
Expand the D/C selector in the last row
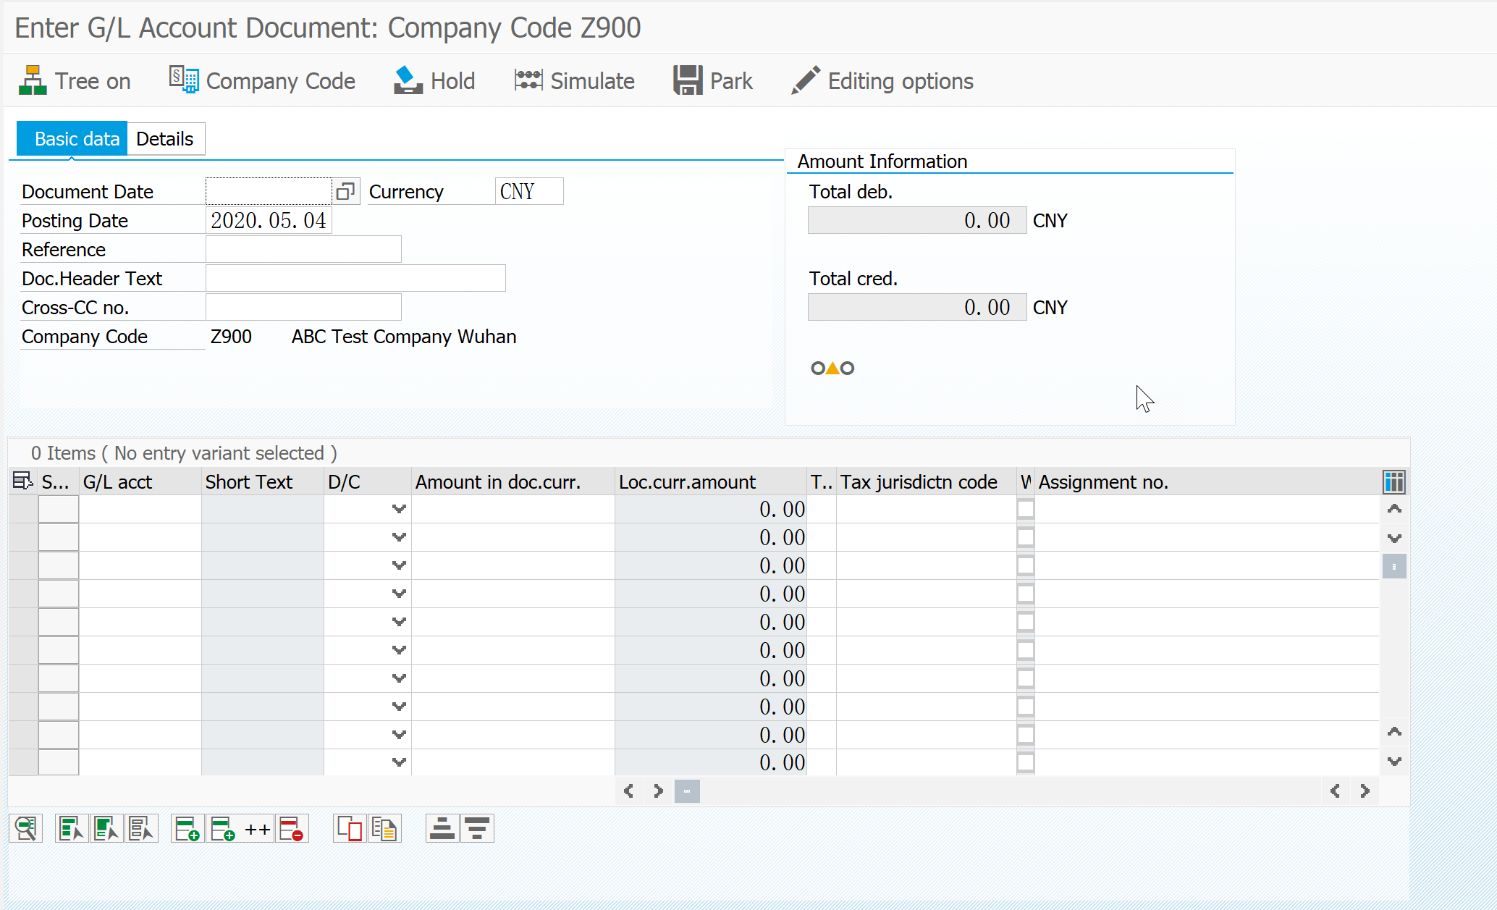(x=399, y=762)
